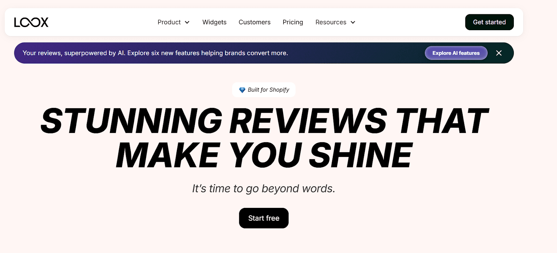Click the Explore AI features button

[x=456, y=53]
